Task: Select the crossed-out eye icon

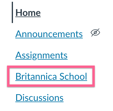Action: pos(95,32)
